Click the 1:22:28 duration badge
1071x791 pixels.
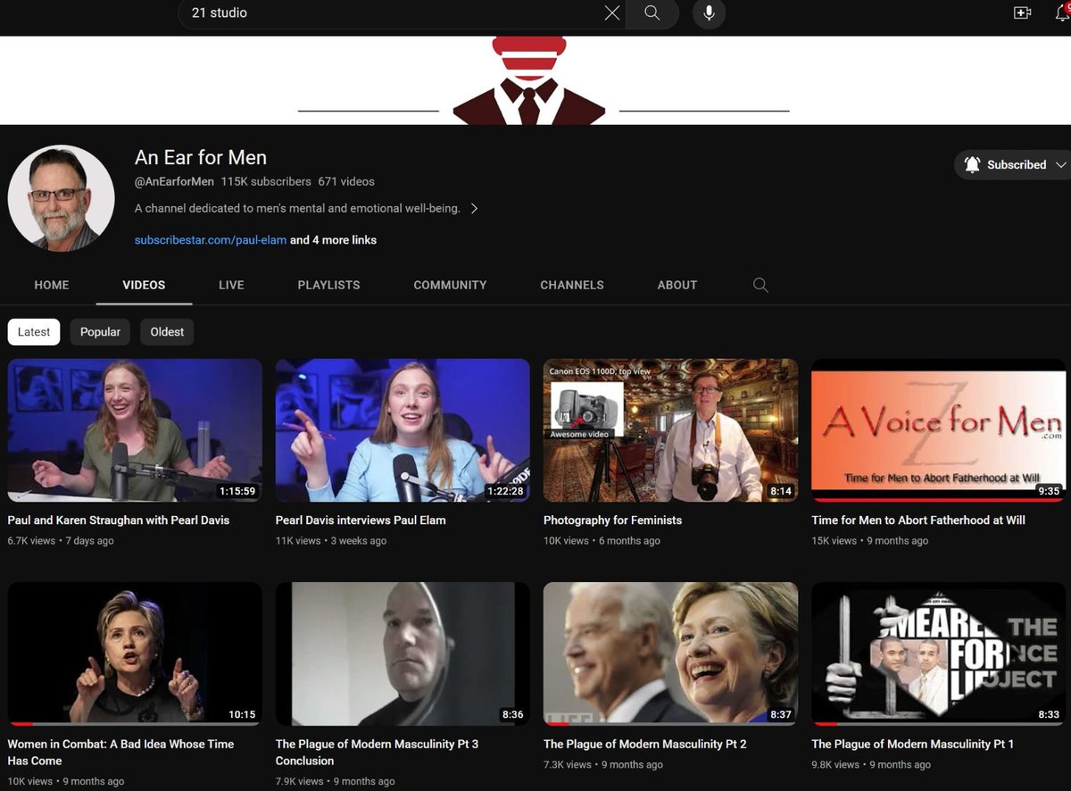click(505, 491)
